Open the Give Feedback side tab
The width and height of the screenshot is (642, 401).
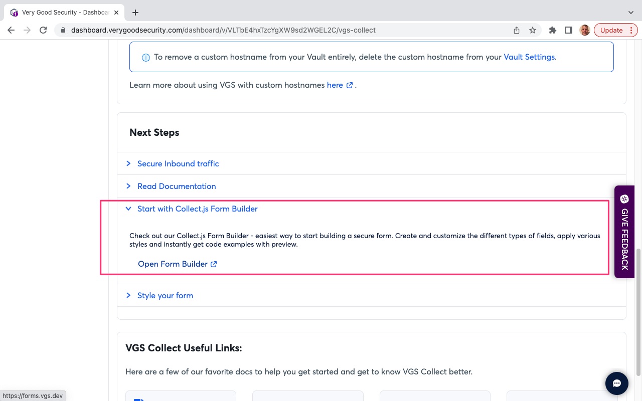click(624, 232)
